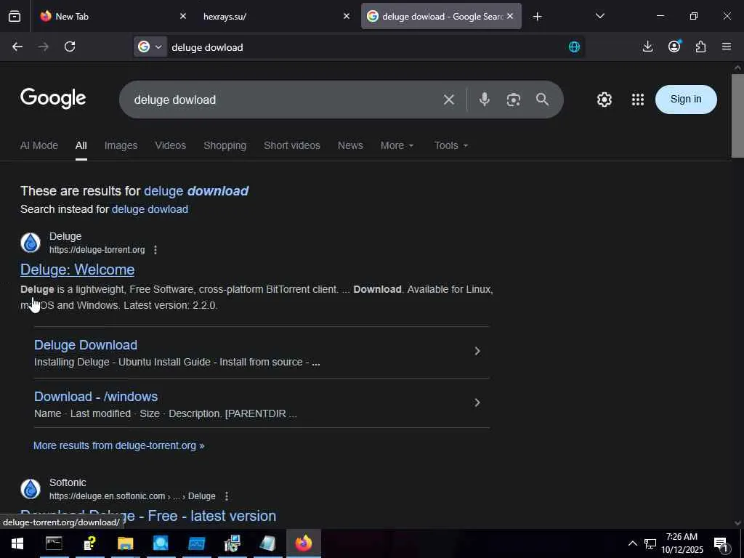This screenshot has width=744, height=558.
Task: Close the deluge dowload search tab
Action: coord(510,16)
